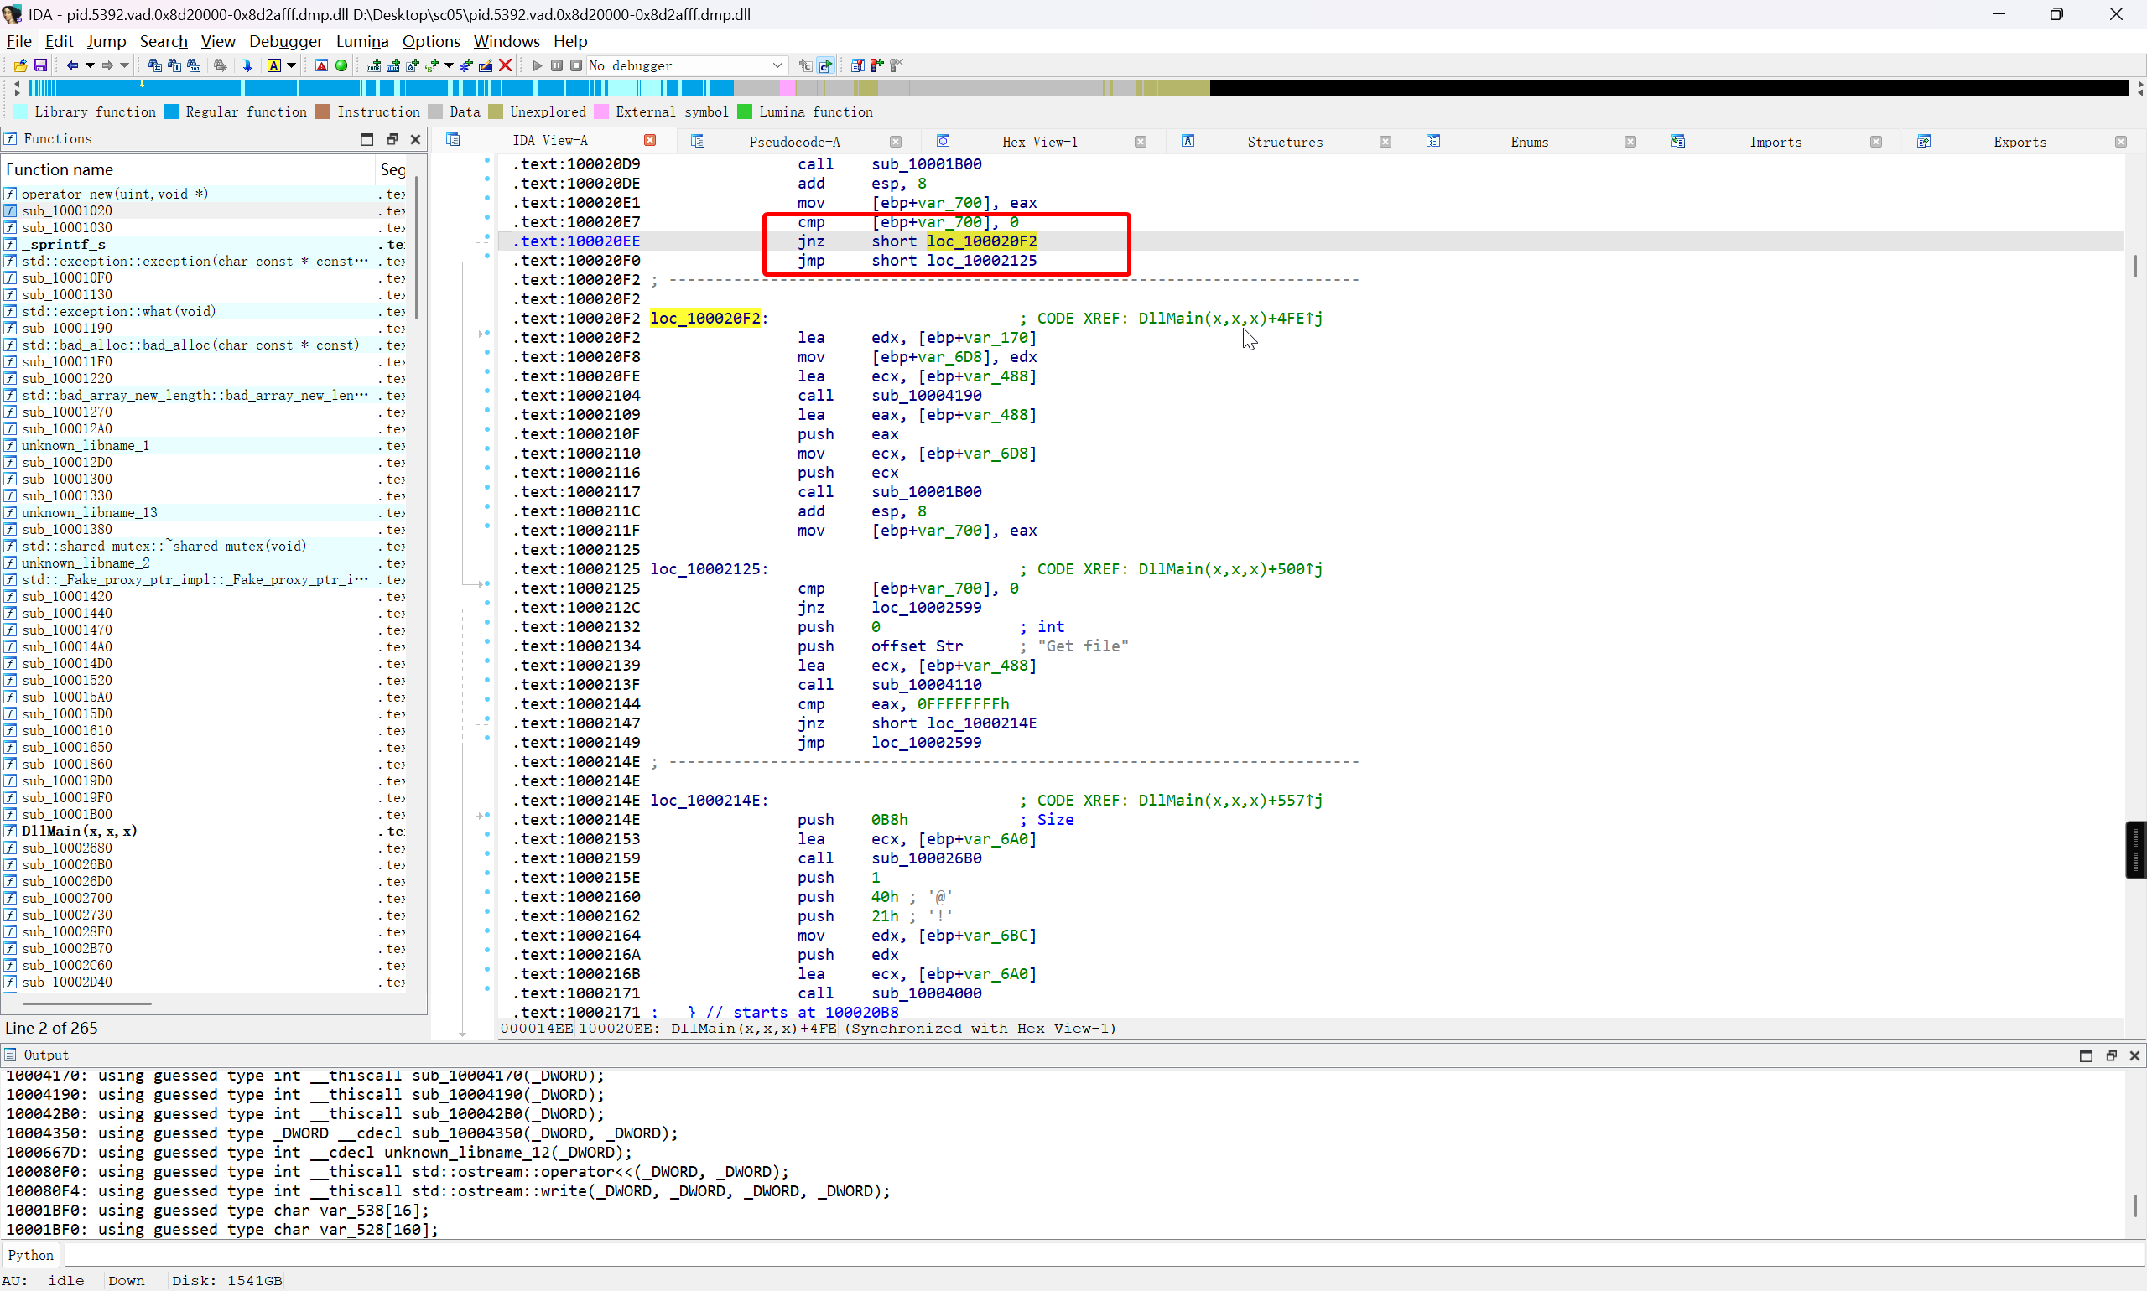
Task: Click the red triangle warning icon
Action: point(321,65)
